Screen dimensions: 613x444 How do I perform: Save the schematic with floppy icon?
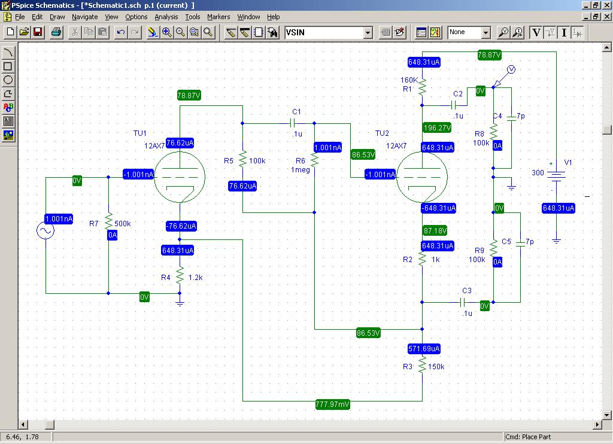38,32
